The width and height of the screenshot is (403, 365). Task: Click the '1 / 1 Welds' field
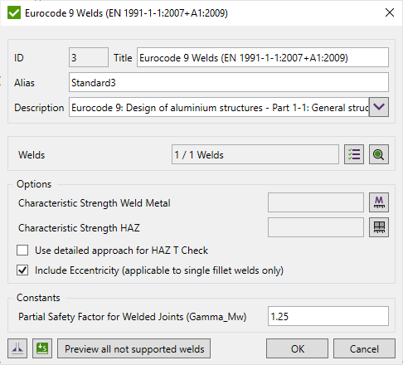[255, 154]
